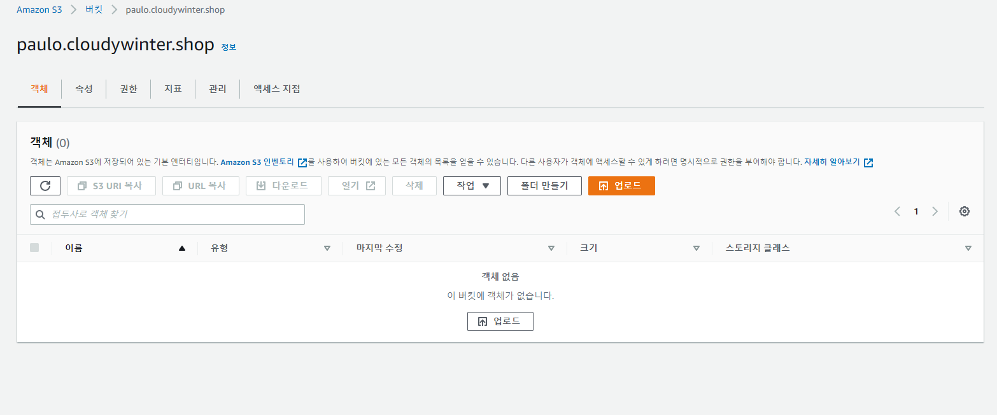Sort ascending by 이름 triangle

tap(182, 248)
